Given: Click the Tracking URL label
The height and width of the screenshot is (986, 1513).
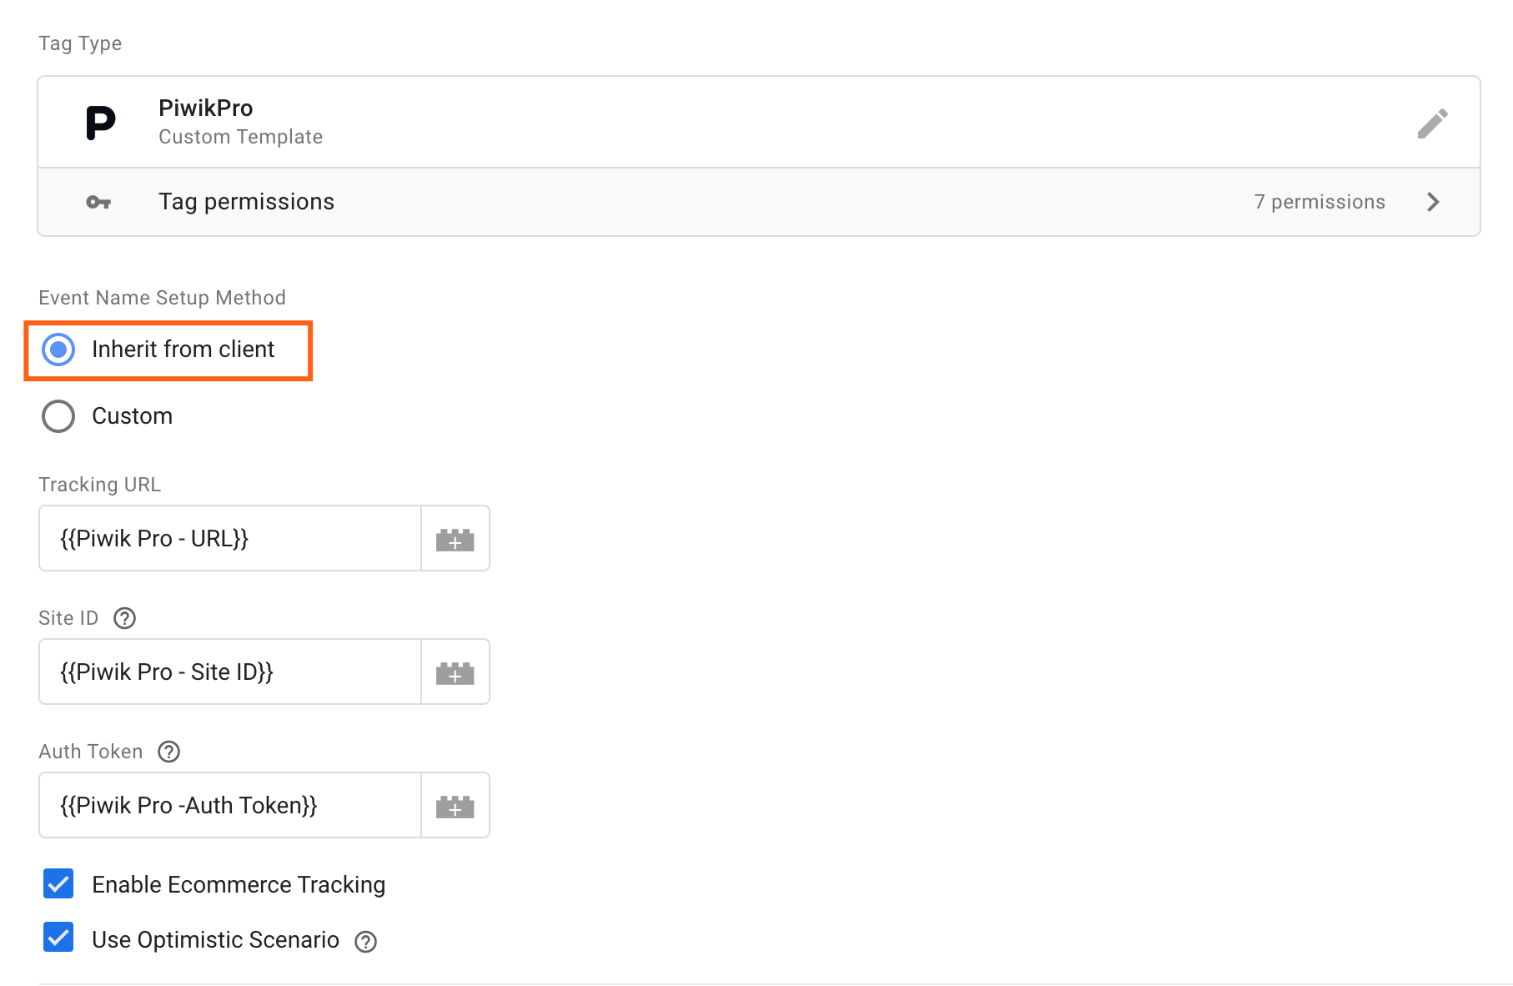Looking at the screenshot, I should (99, 485).
